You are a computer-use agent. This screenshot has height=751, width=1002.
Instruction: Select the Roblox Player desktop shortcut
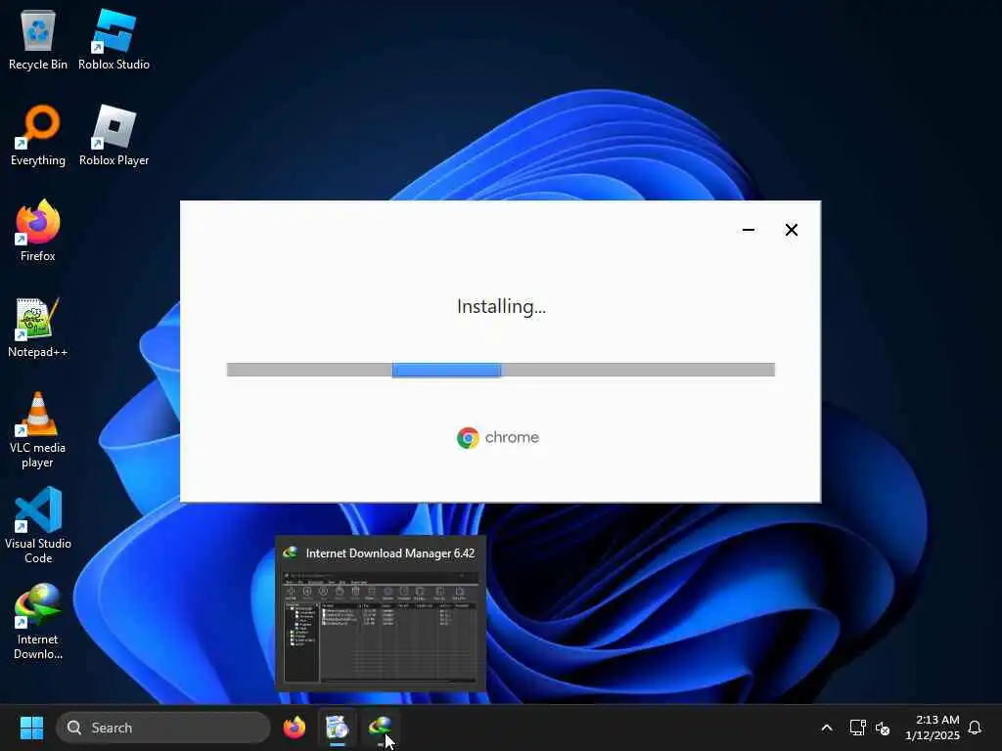tap(114, 135)
